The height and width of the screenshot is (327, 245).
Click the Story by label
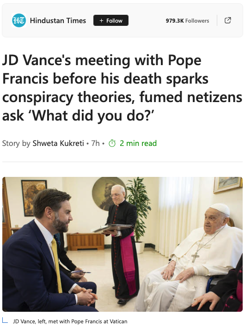point(16,143)
